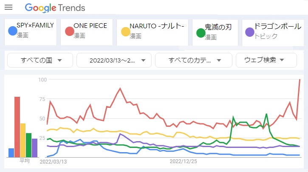Open the すべてのカテ category dropdown

point(193,60)
